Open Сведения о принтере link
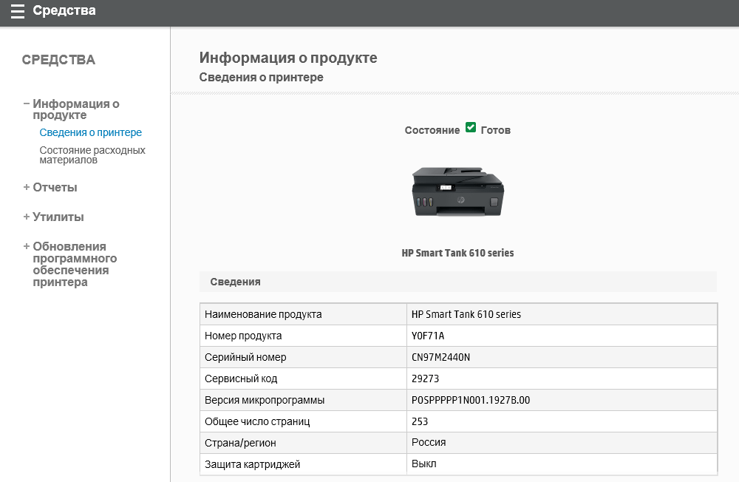Image resolution: width=739 pixels, height=482 pixels. coord(90,133)
